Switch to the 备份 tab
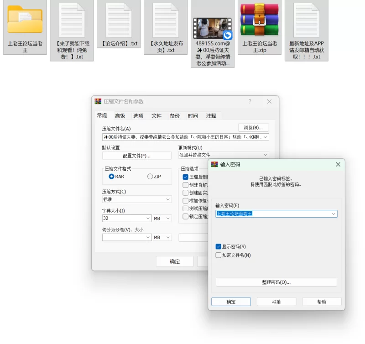 175,116
